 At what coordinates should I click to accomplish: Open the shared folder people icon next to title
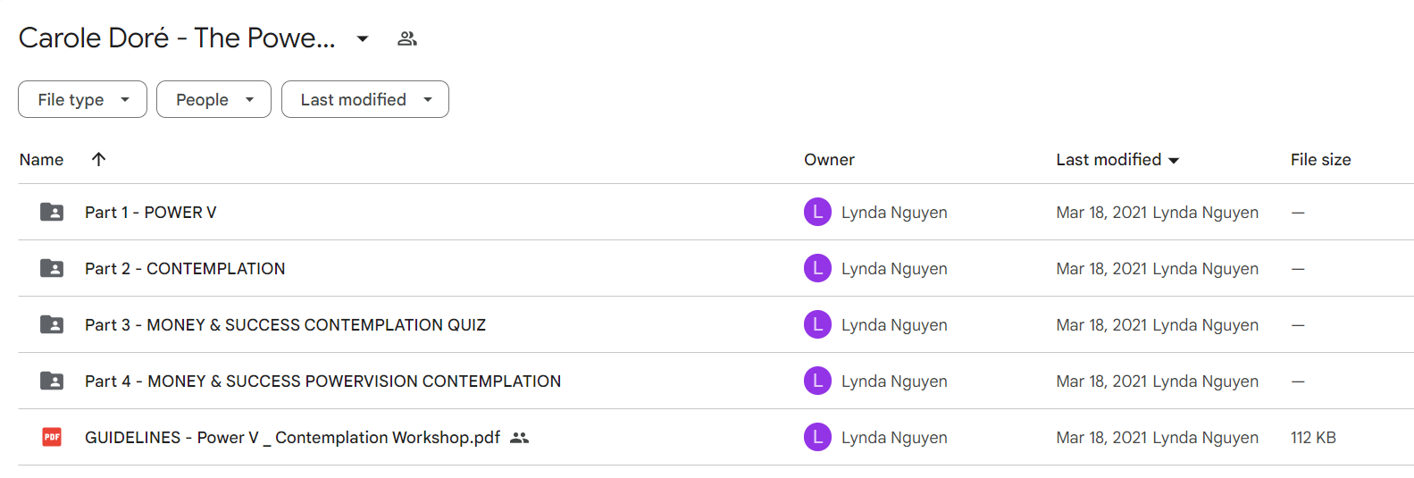(x=407, y=38)
